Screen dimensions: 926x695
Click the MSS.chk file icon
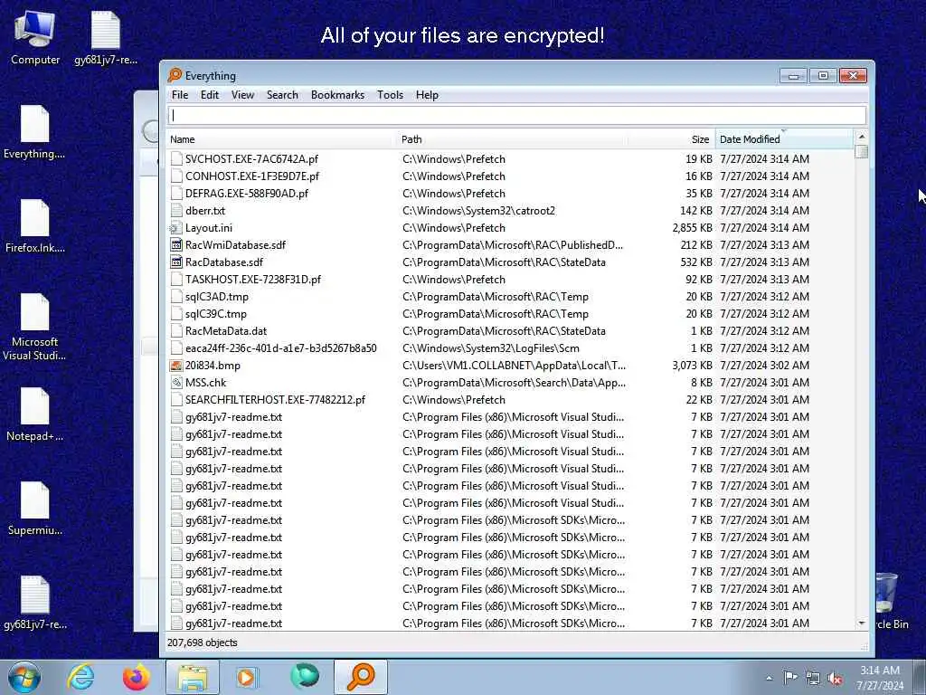pos(176,383)
